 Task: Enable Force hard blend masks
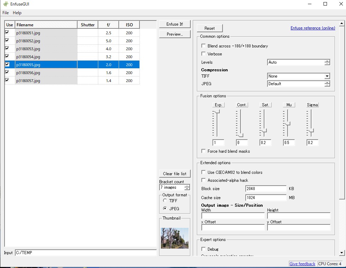(x=203, y=151)
